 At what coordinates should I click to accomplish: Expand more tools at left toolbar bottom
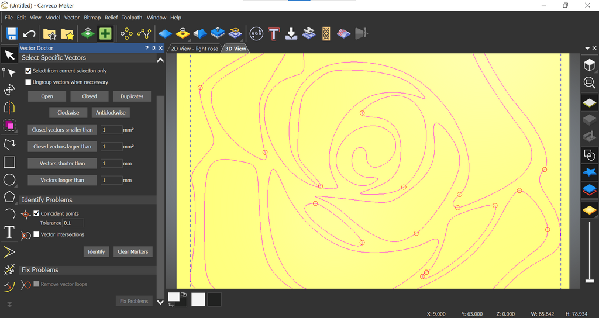pos(9,305)
